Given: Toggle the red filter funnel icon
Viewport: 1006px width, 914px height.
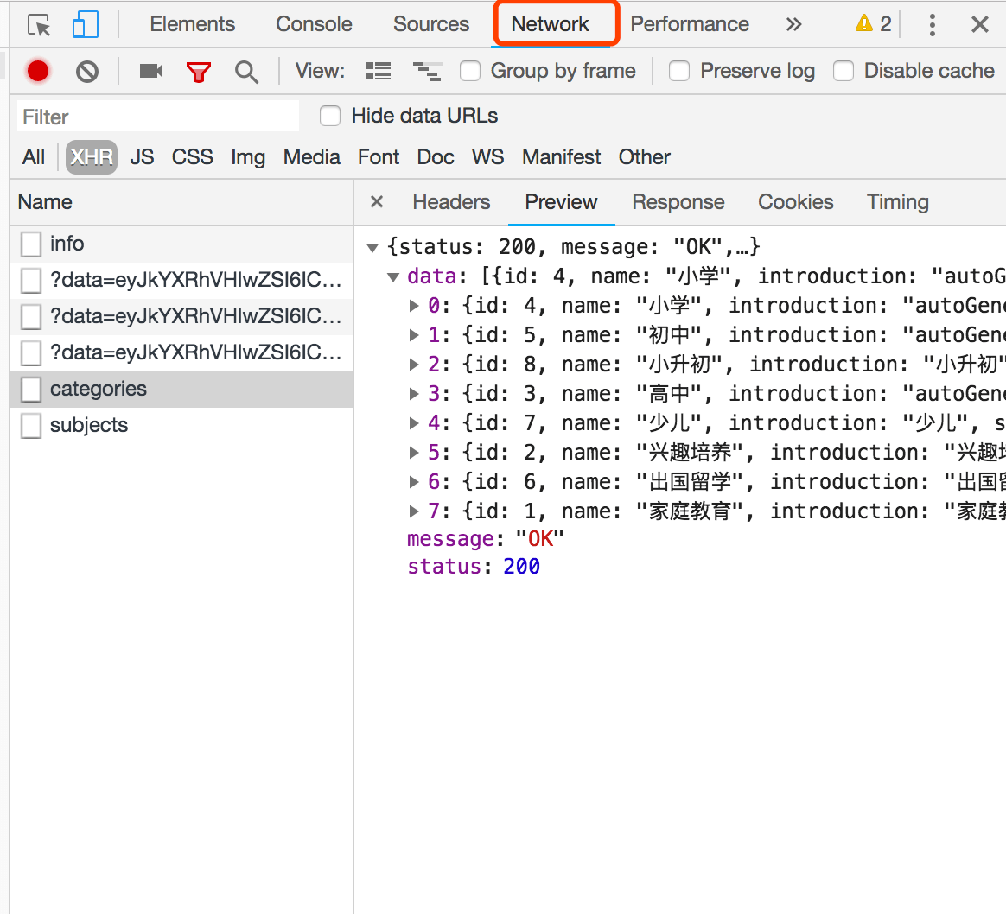Looking at the screenshot, I should pos(199,72).
